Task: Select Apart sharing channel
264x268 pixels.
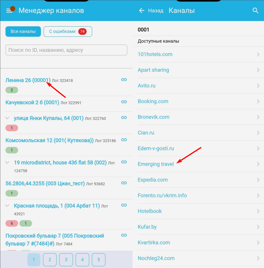Action: coord(153,70)
